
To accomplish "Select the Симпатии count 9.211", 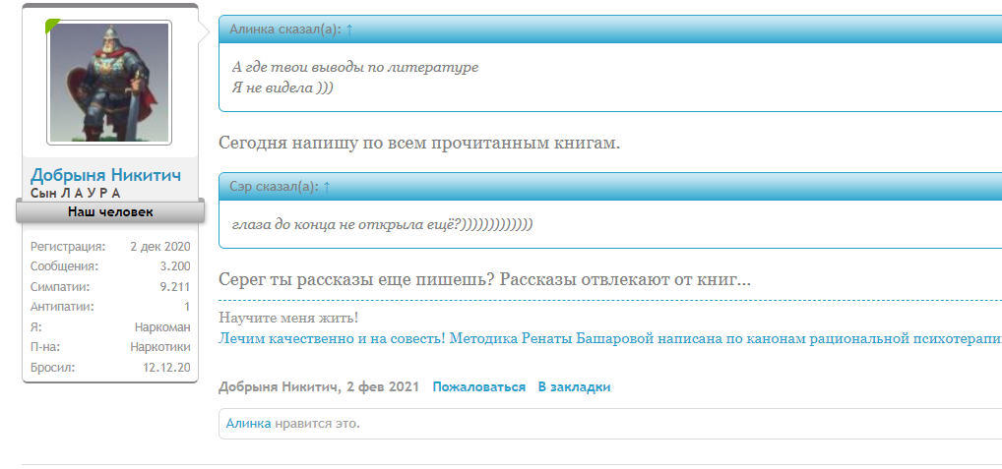I will pos(174,287).
